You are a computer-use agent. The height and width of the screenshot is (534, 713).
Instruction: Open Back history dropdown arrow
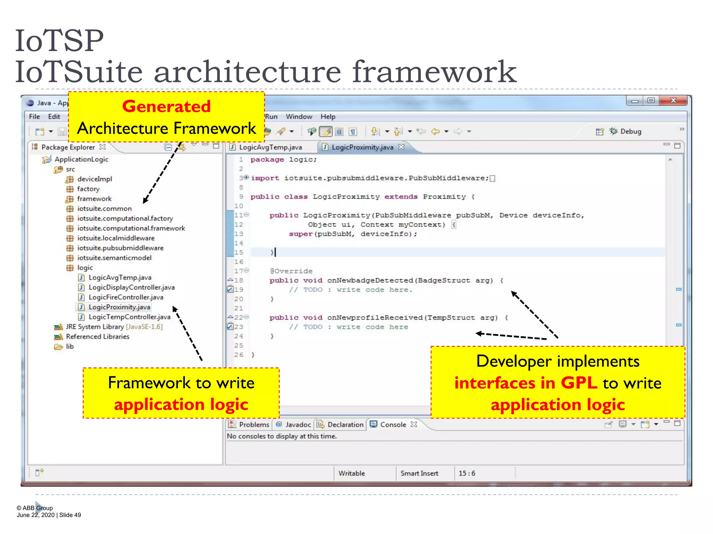coord(446,131)
